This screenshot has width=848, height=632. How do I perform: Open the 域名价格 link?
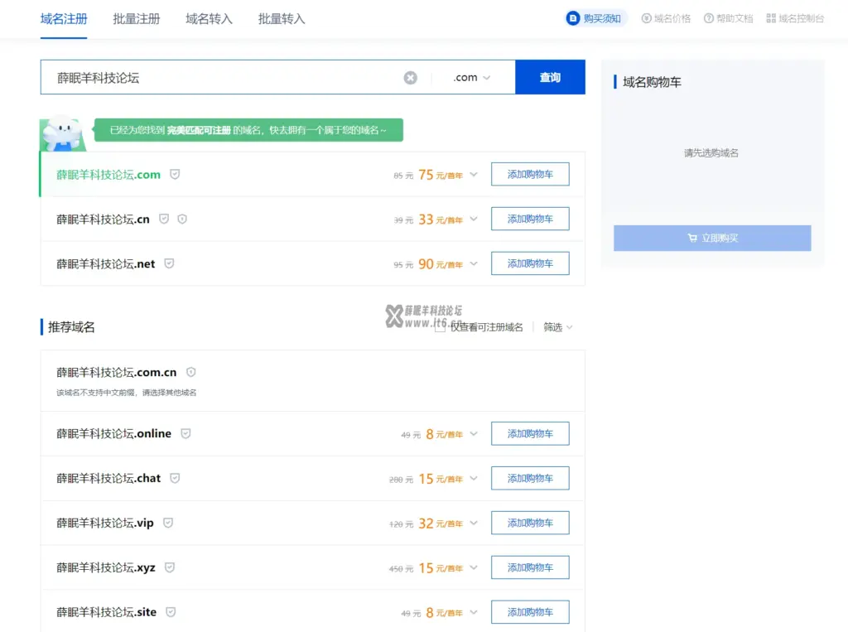666,18
